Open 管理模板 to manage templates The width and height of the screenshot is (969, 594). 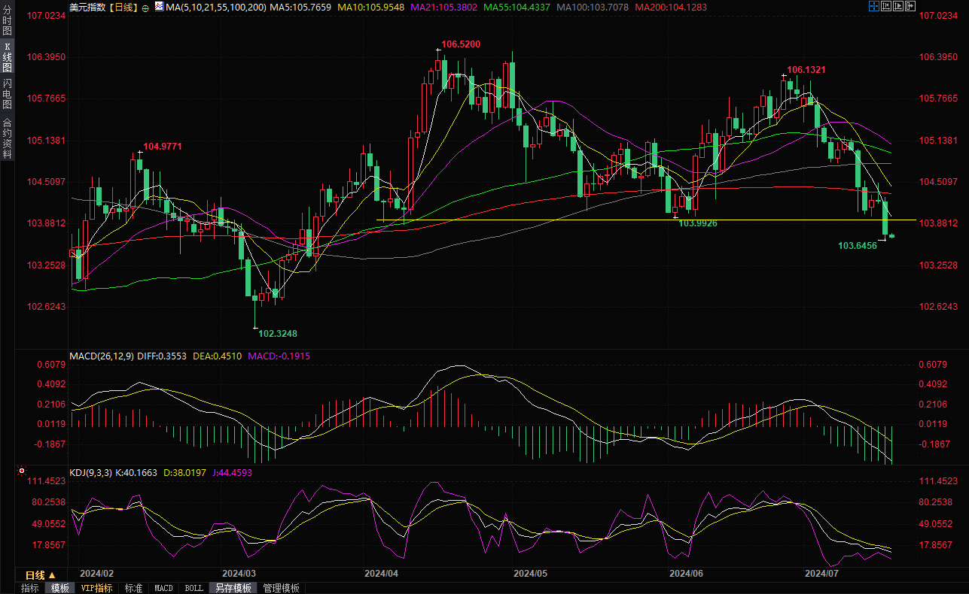coord(281,588)
